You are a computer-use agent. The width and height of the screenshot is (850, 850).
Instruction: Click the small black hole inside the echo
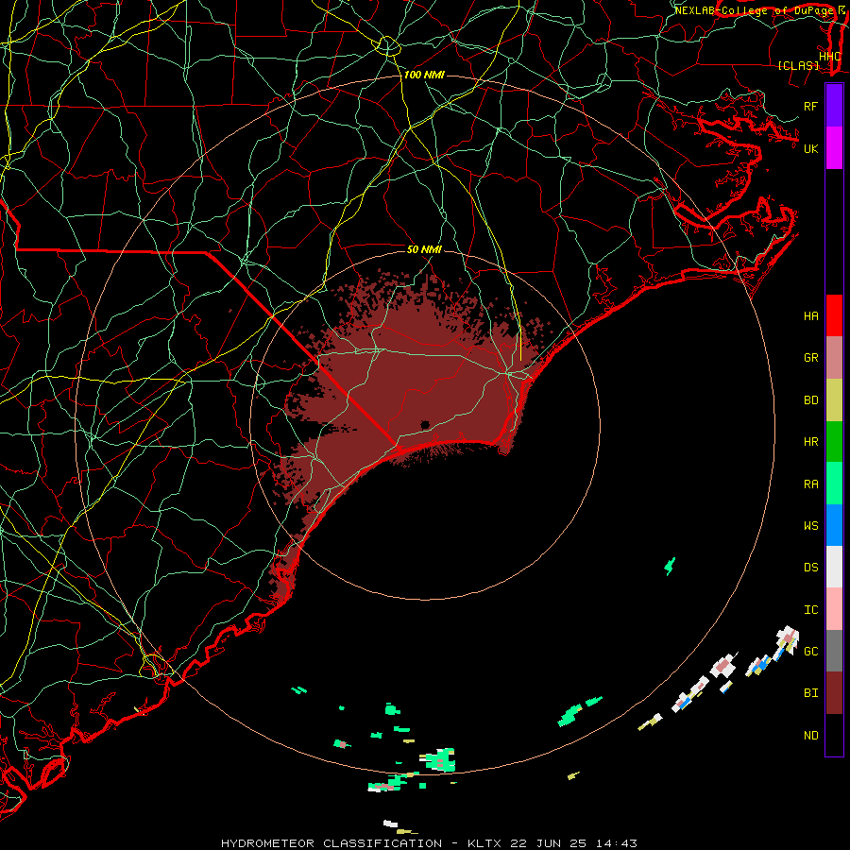[x=425, y=424]
